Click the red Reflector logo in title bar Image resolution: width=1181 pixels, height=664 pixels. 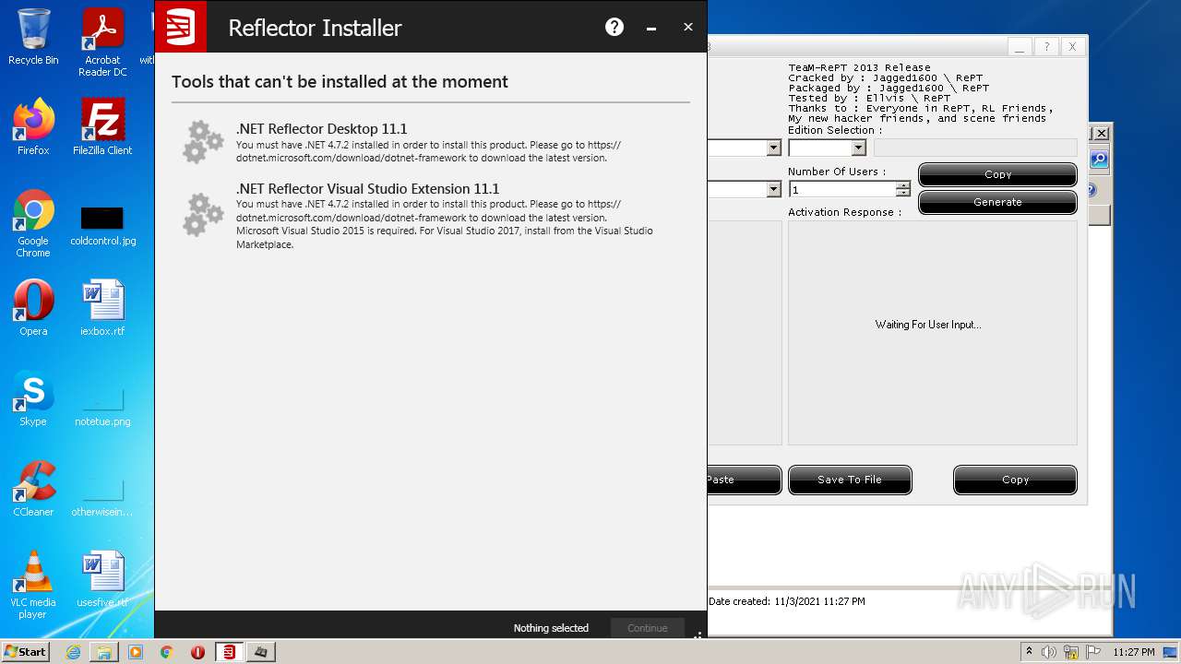181,27
